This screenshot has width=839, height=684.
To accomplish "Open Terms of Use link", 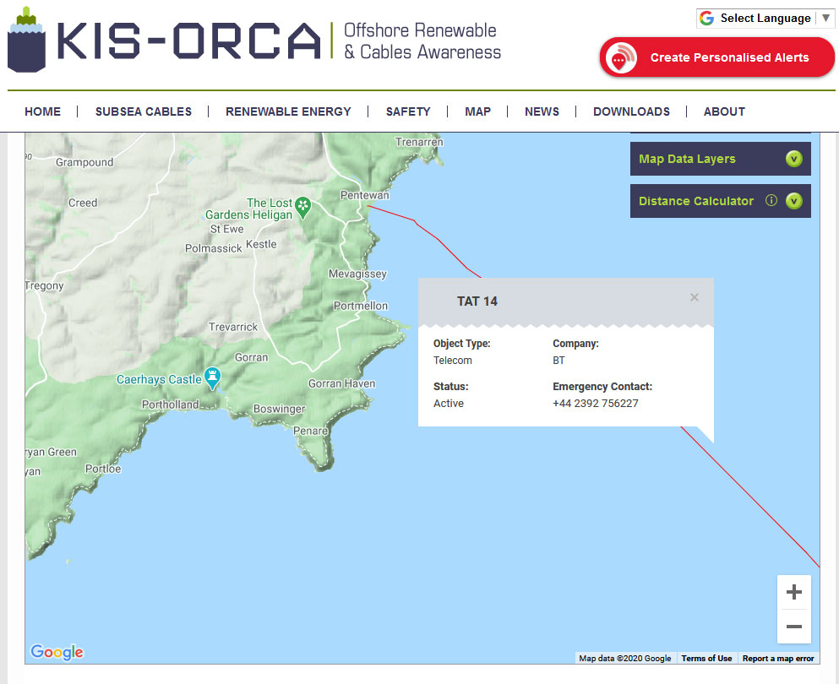I will click(x=706, y=659).
